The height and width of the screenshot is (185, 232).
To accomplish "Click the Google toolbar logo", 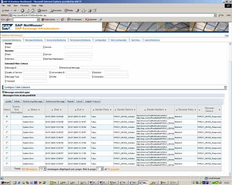I will tap(6, 20).
